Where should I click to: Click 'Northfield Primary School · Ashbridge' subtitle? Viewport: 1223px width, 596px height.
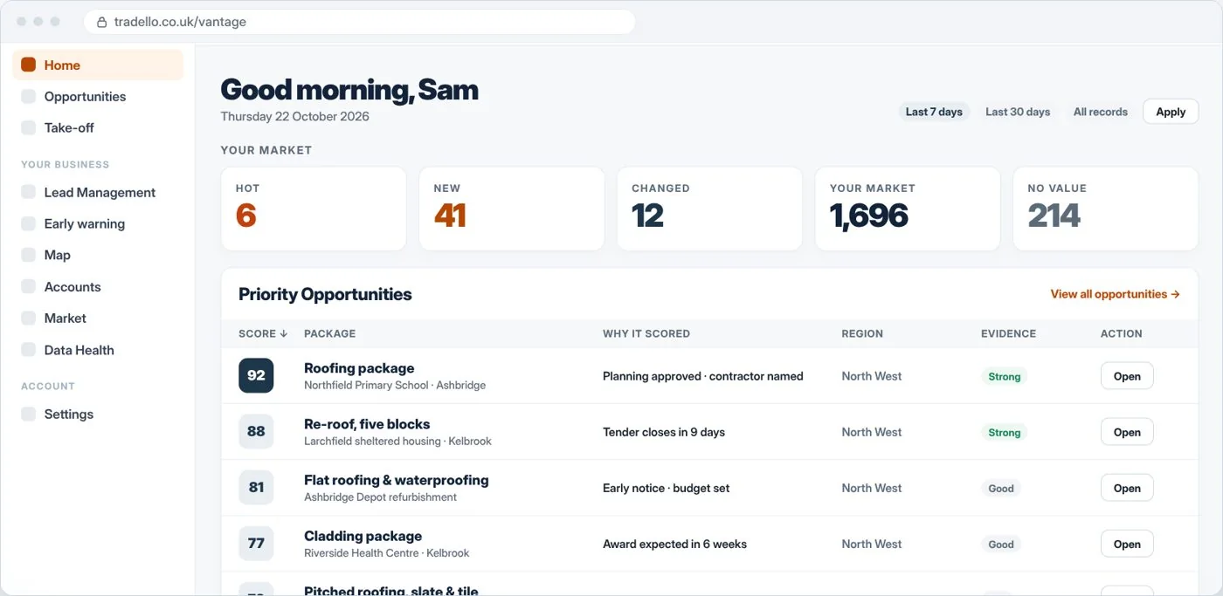pyautogui.click(x=395, y=385)
